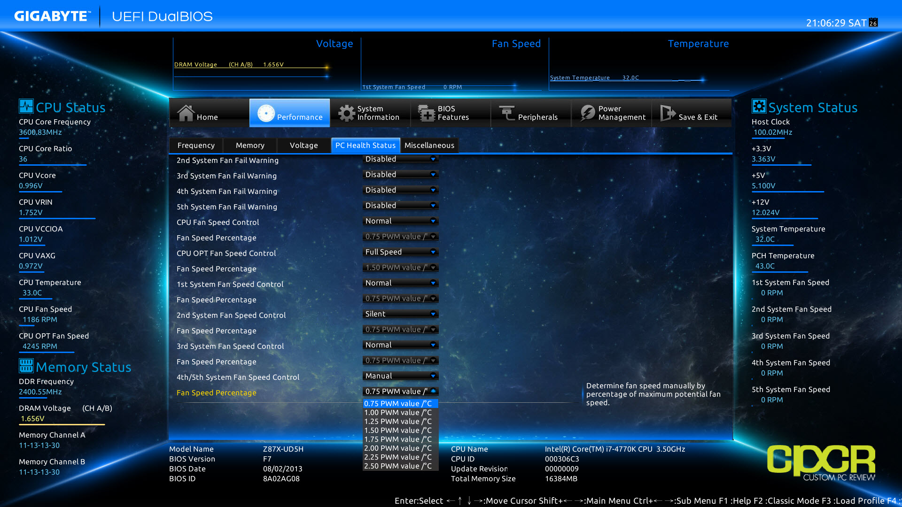
Task: Choose 1.25 PWM value /°C option
Action: click(x=400, y=422)
